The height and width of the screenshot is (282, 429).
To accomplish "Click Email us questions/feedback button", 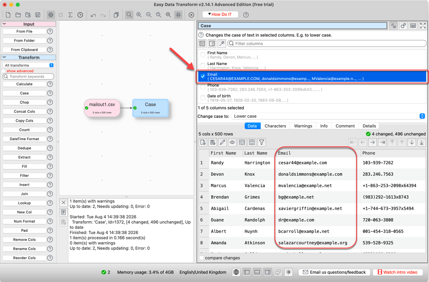I will point(335,272).
